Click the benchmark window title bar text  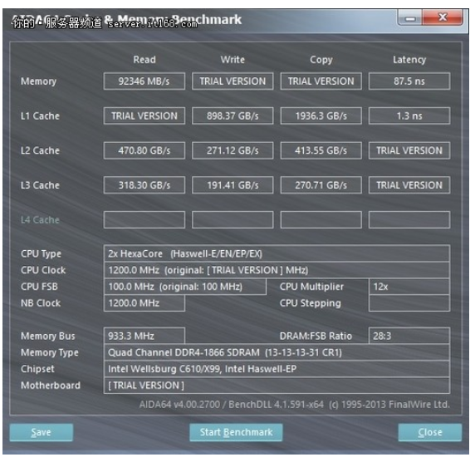coord(126,20)
